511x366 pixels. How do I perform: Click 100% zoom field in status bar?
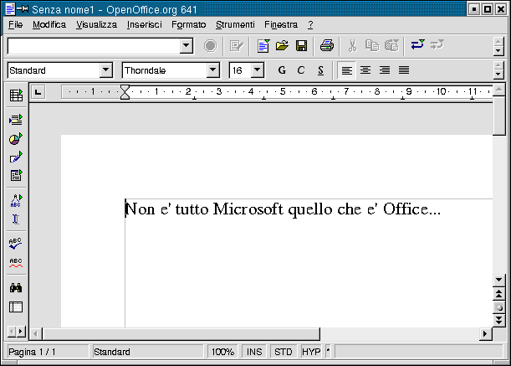click(223, 352)
